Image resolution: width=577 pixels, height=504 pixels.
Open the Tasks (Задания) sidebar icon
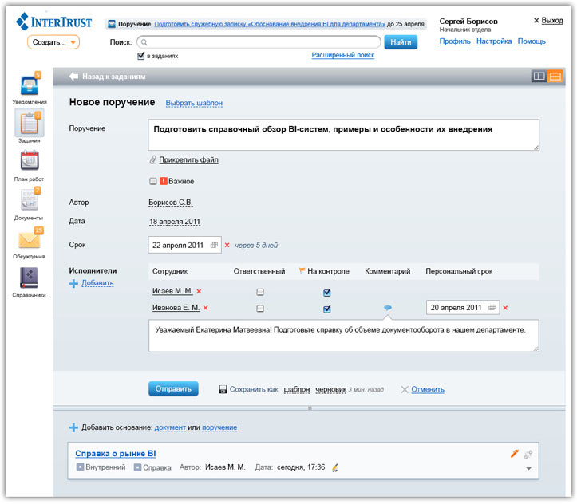pyautogui.click(x=30, y=124)
